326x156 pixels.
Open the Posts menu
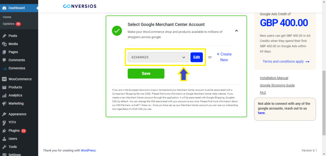tap(19, 36)
